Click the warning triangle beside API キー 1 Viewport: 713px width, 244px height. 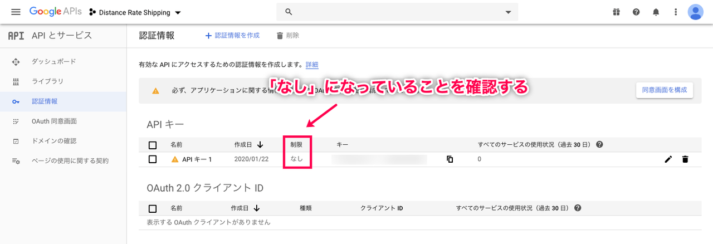tap(175, 159)
